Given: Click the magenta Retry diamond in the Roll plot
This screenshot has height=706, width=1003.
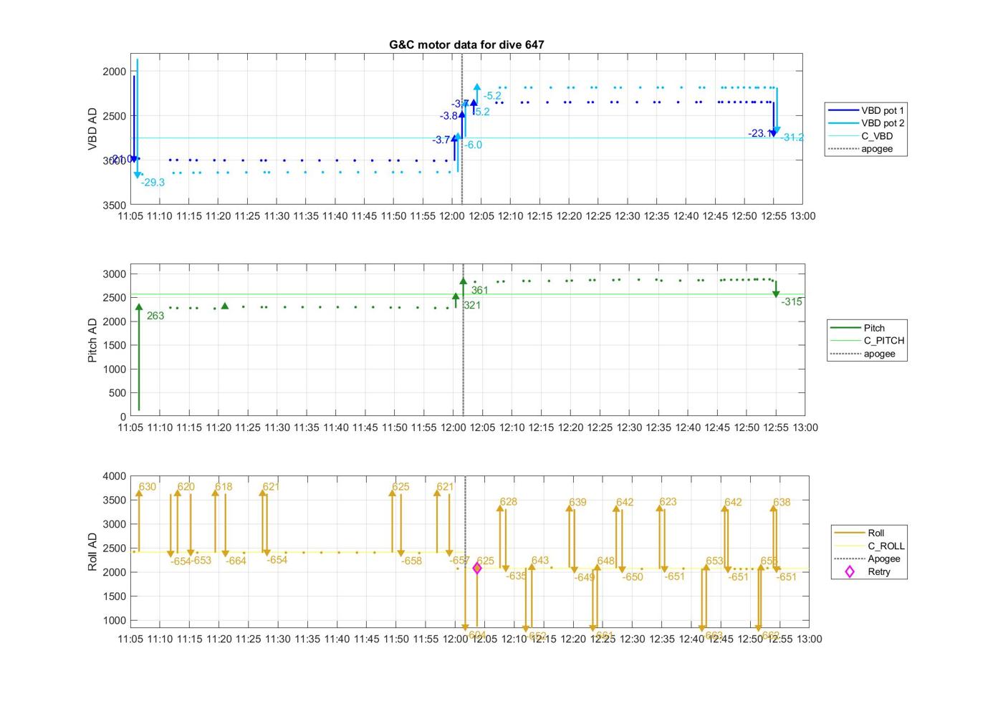Looking at the screenshot, I should tap(477, 569).
